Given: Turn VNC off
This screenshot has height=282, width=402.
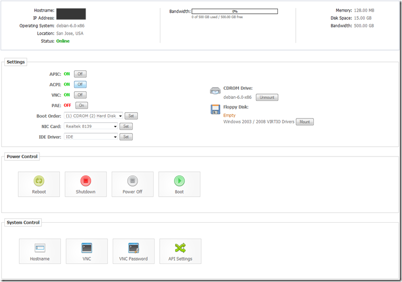Looking at the screenshot, I should [80, 95].
